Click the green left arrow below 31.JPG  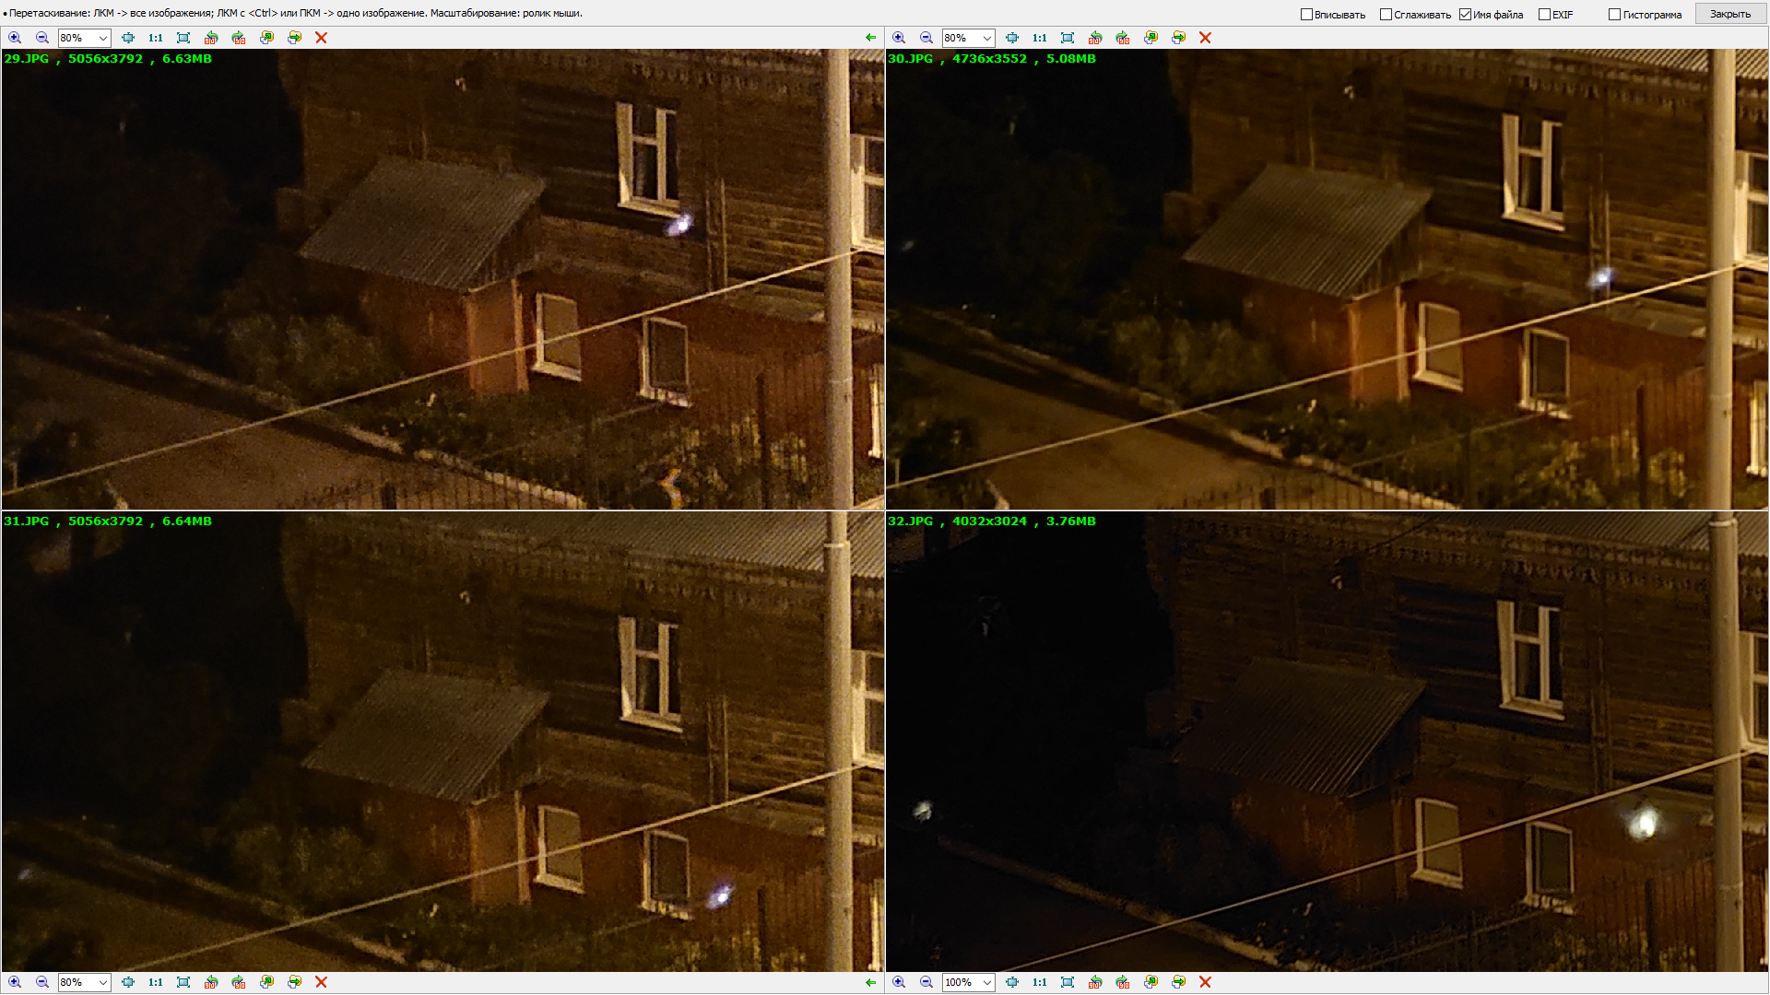point(871,982)
